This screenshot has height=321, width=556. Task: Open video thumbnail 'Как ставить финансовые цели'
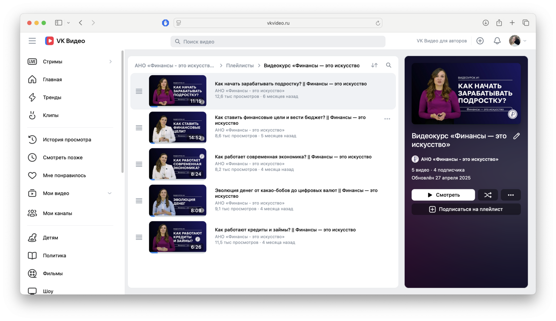tap(178, 127)
